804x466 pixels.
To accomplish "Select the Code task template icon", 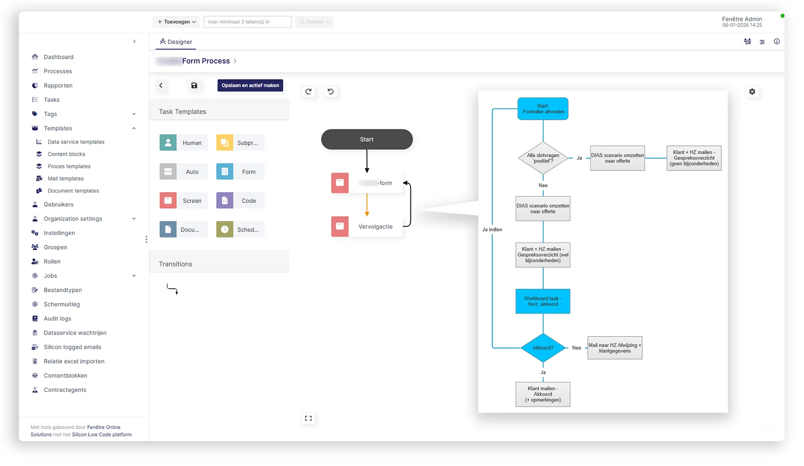I will (225, 201).
